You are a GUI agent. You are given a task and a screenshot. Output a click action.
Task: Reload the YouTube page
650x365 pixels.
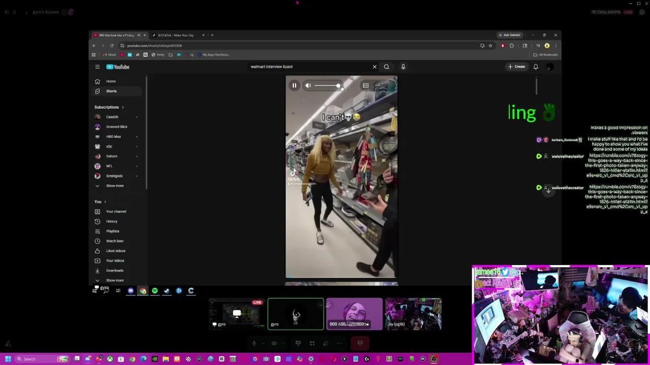coord(112,46)
